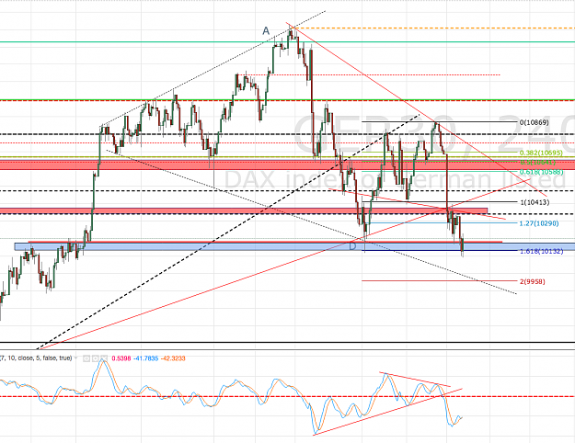Expand the indicator legend dropdown arrow
This screenshot has width=575, height=443.
coord(76,358)
